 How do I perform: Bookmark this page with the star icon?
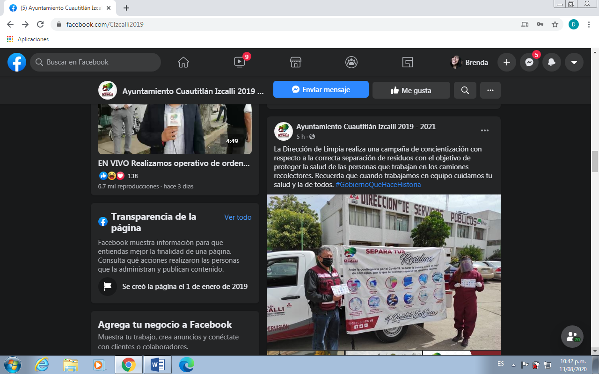click(x=555, y=24)
